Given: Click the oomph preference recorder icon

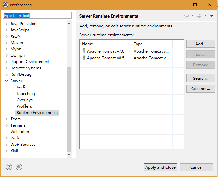Looking at the screenshot, I should [x=19, y=167].
